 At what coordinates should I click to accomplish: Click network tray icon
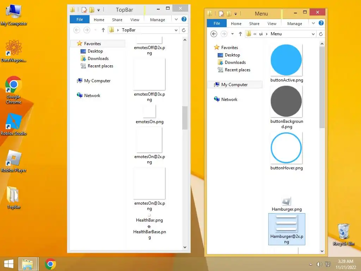(x=328, y=264)
